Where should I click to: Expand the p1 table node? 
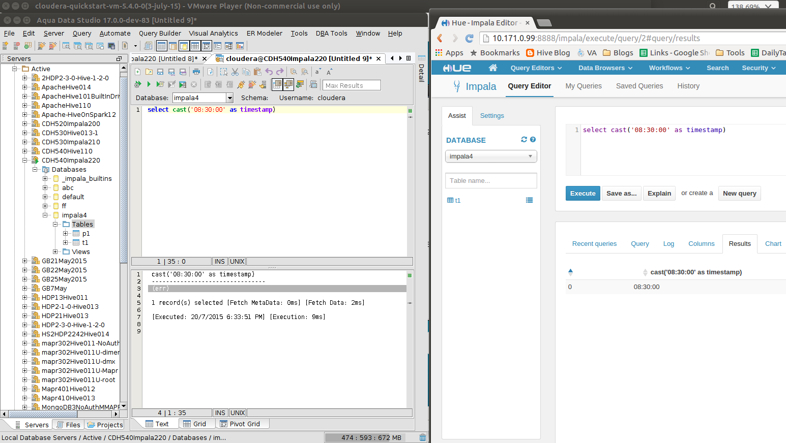(65, 234)
